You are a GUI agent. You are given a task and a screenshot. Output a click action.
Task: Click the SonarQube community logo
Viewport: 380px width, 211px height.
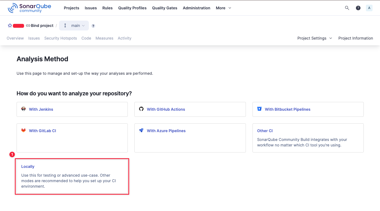click(29, 8)
